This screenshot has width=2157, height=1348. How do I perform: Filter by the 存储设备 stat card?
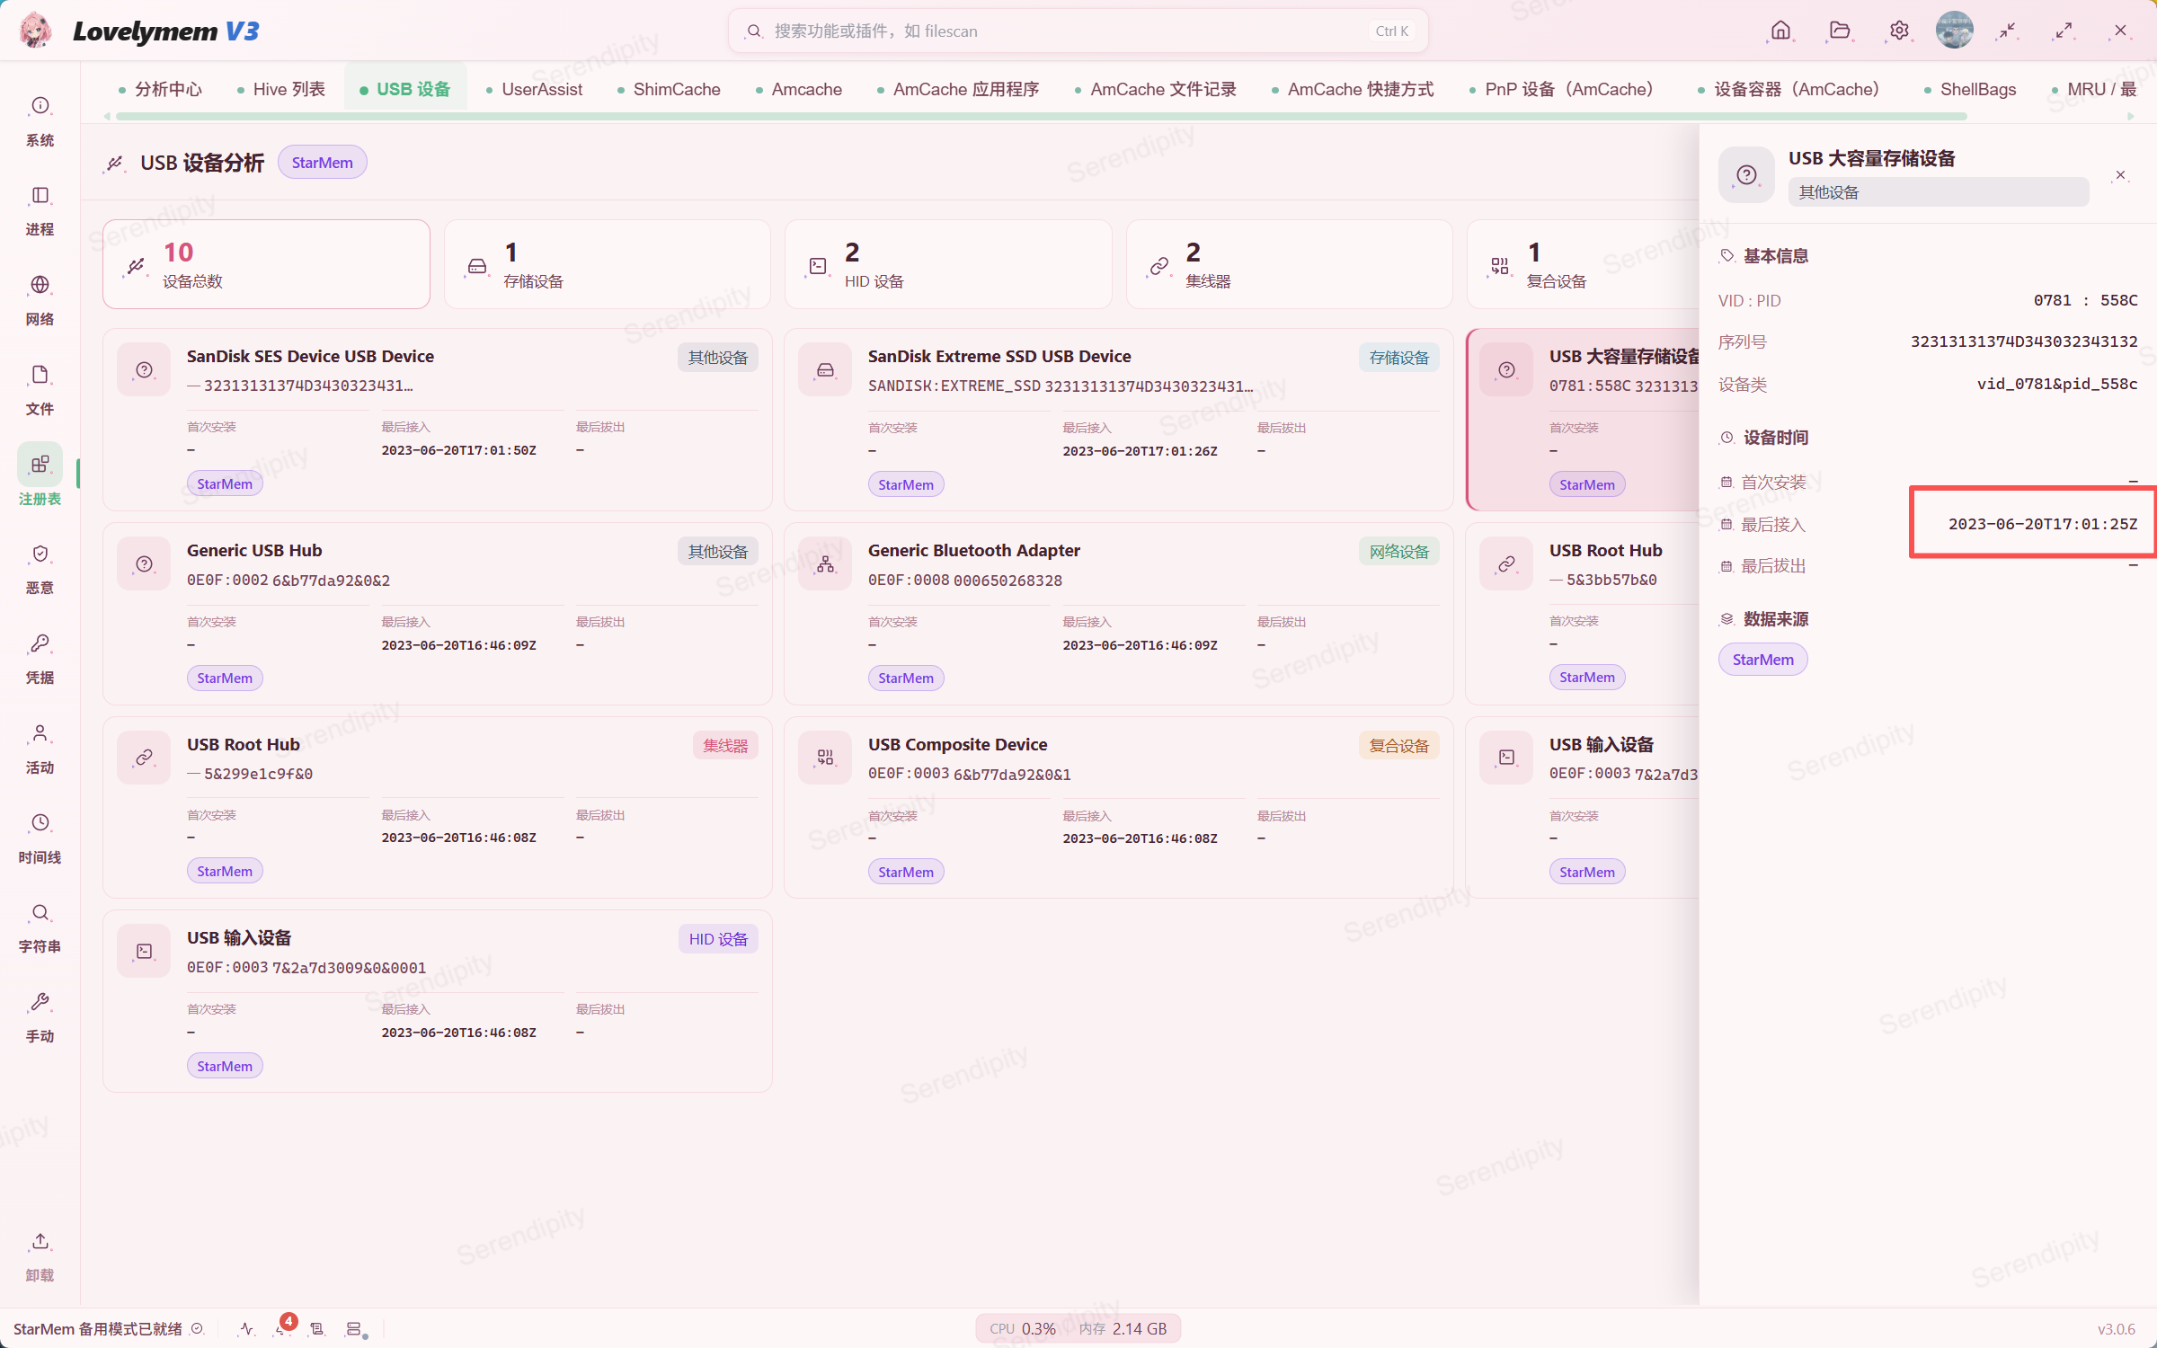607,264
